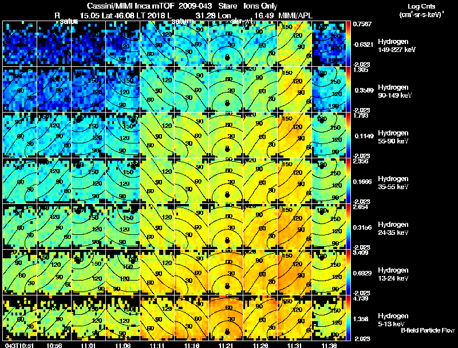The width and height of the screenshot is (458, 348).
Task: Click the 'LT 2018' header value
Action: pyautogui.click(x=150, y=16)
